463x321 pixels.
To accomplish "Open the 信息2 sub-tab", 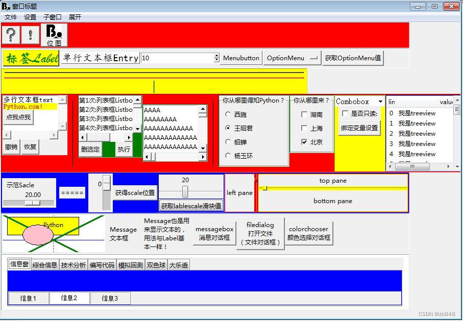I will point(69,298).
